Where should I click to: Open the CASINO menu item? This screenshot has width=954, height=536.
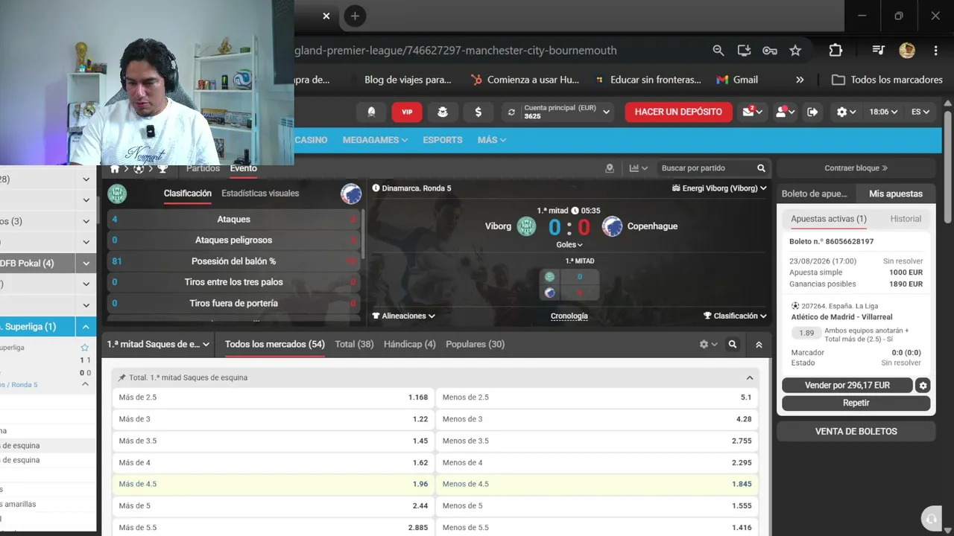(311, 140)
